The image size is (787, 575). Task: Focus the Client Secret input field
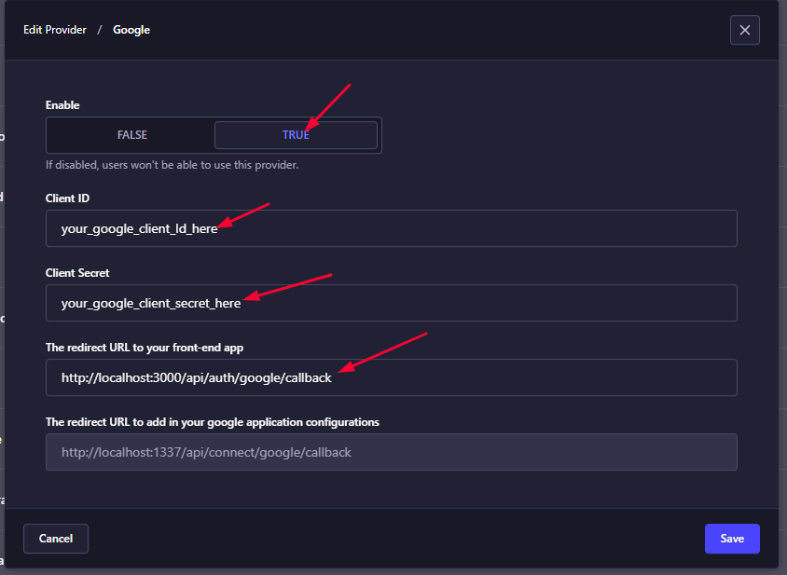391,303
